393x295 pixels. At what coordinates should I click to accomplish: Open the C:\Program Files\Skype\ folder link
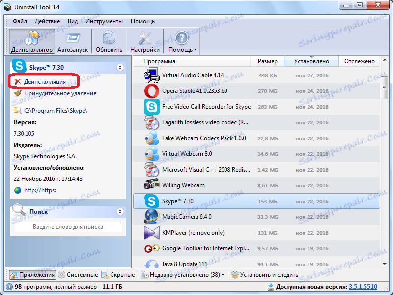point(56,110)
